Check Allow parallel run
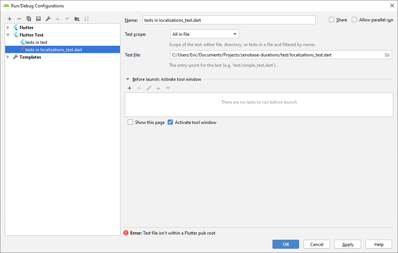398x253 pixels. tap(354, 20)
